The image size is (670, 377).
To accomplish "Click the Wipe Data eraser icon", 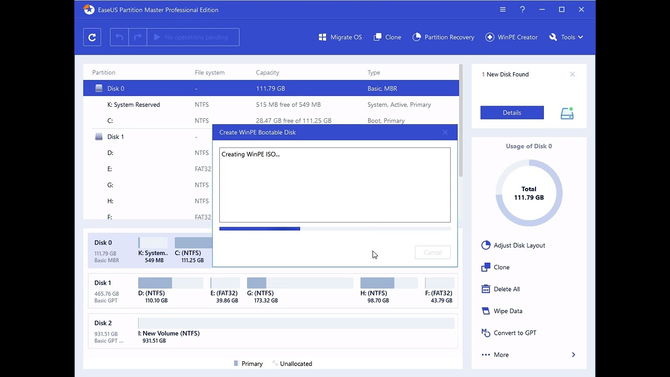I will (486, 311).
